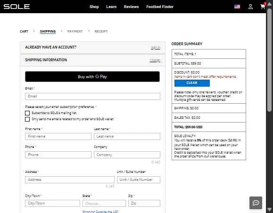Click the 'TOTAL ITEMS: 1' text
Image resolution: width=273 pixels, height=213 pixels.
(185, 54)
